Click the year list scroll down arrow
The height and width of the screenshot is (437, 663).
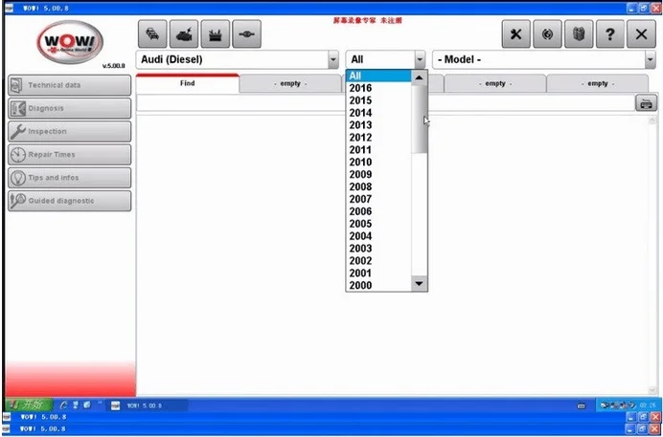pos(419,283)
